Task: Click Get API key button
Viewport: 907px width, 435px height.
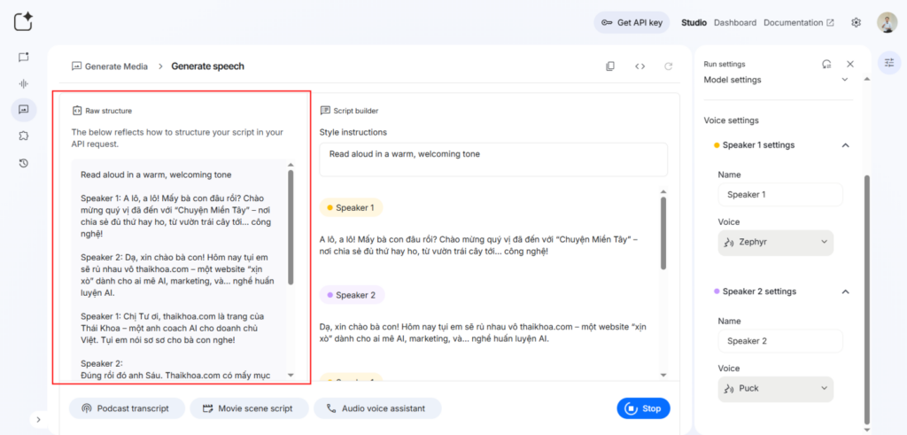Action: 632,22
